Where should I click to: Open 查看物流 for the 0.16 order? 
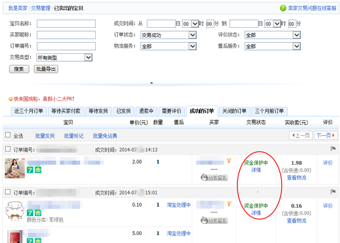pos(296,221)
